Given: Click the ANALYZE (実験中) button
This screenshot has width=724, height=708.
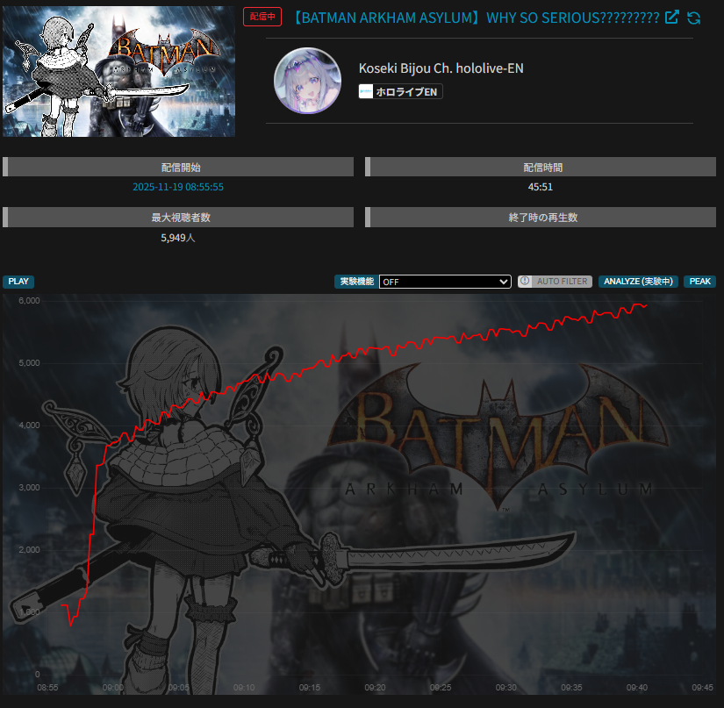Looking at the screenshot, I should point(638,281).
